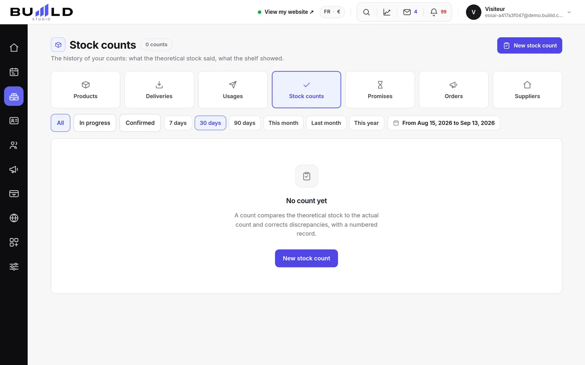The height and width of the screenshot is (365, 585).
Task: Open the sliders settings icon in sidebar
Action: pyautogui.click(x=14, y=266)
